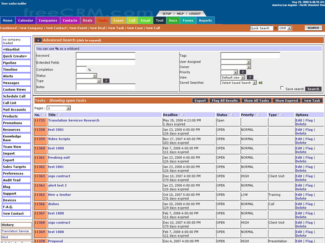Open Pipeline in the left sidebar

coord(16,63)
